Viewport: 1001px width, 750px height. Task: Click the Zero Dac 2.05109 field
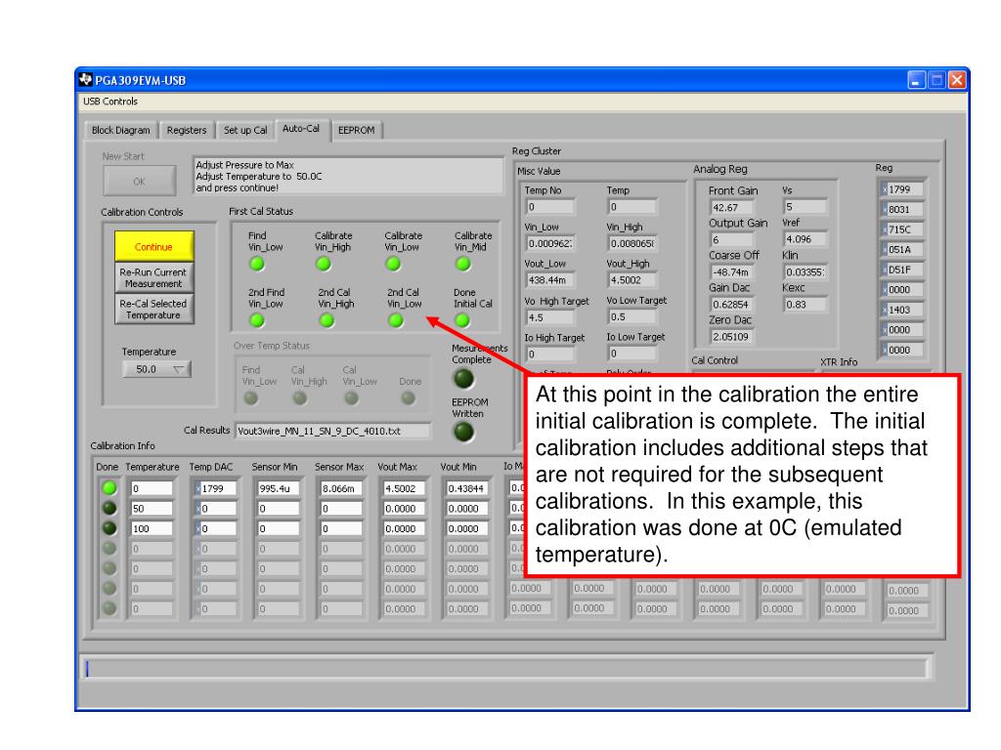731,337
